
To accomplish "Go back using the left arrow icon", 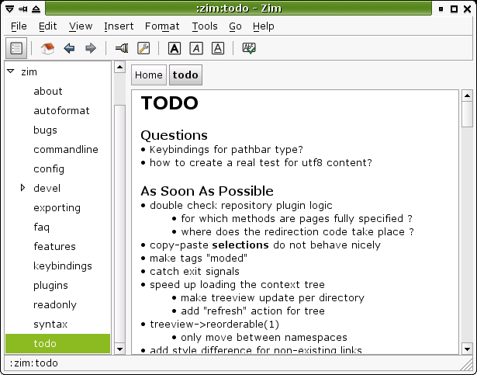I will [69, 48].
